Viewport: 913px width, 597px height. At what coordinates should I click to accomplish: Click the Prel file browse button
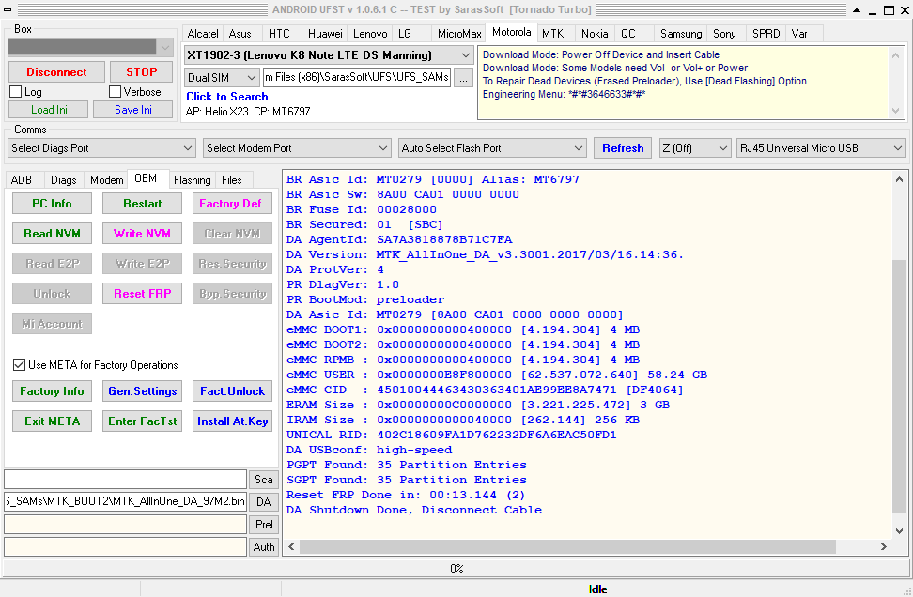[x=264, y=525]
